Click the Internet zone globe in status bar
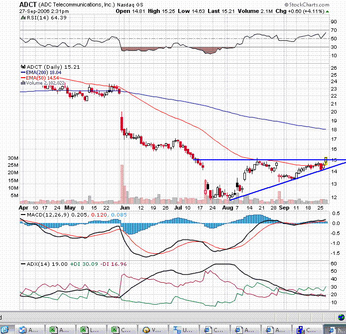This screenshot has height=334, width=346. [x=341, y=318]
